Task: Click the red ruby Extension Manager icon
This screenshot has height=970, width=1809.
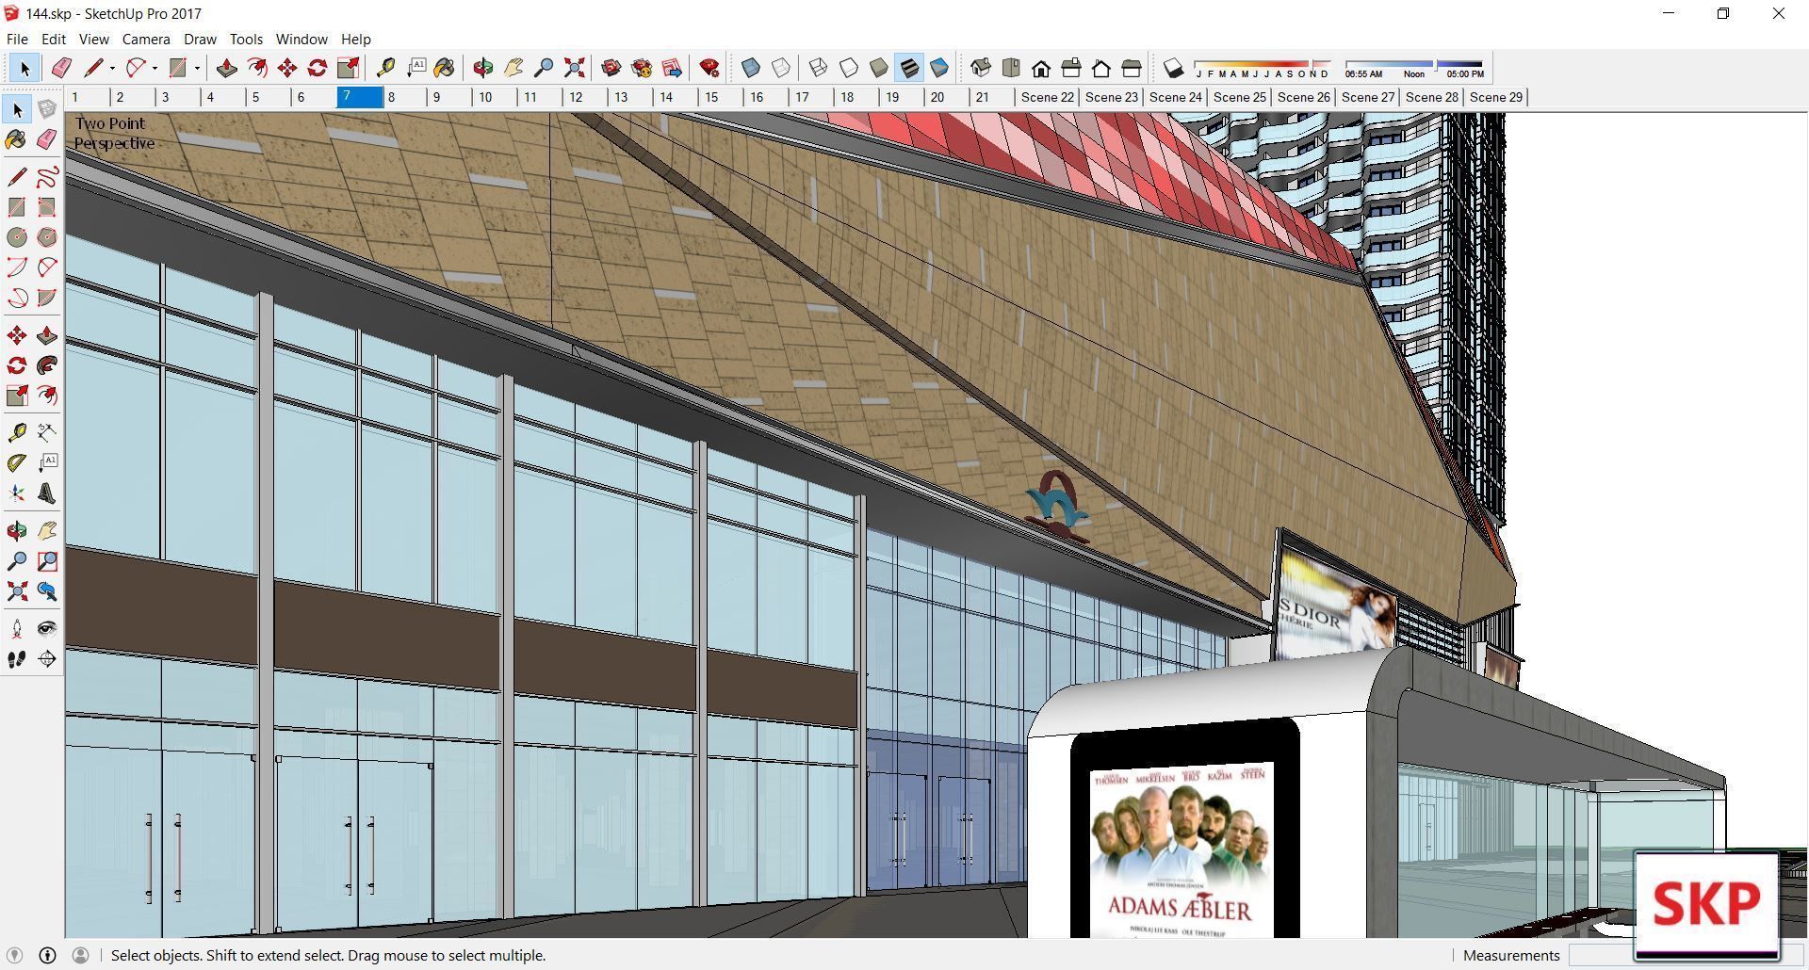Action: [709, 68]
